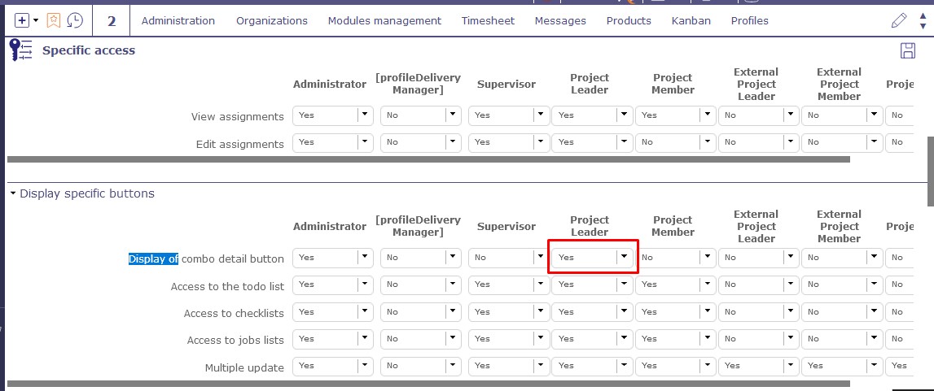Save specific access with the floppy disk icon
This screenshot has width=934, height=391.
coord(907,51)
